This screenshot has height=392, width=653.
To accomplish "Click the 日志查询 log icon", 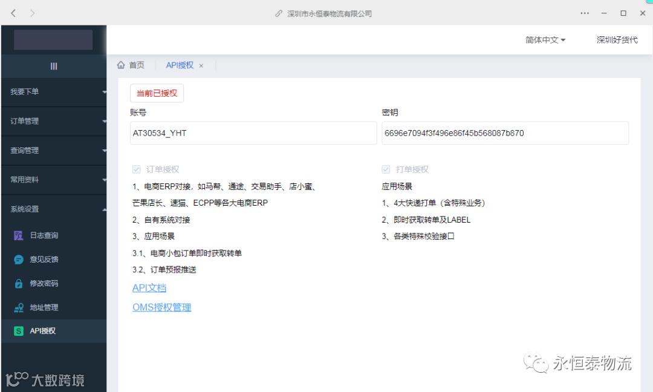I will [x=18, y=236].
